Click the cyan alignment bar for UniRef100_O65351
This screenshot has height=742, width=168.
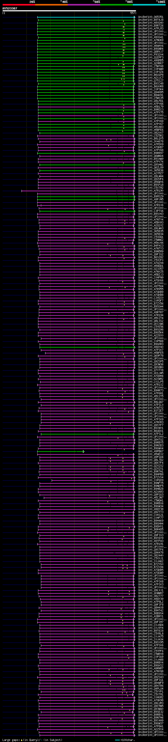[x=86, y=17]
